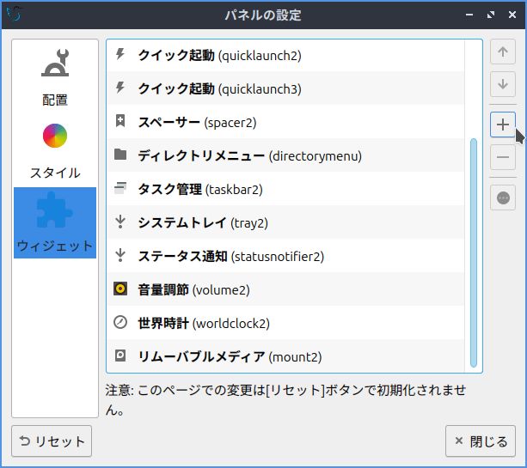Image resolution: width=527 pixels, height=468 pixels.
Task: Select the ステータス通知 (statusnotifier2) entry
Action: point(285,256)
